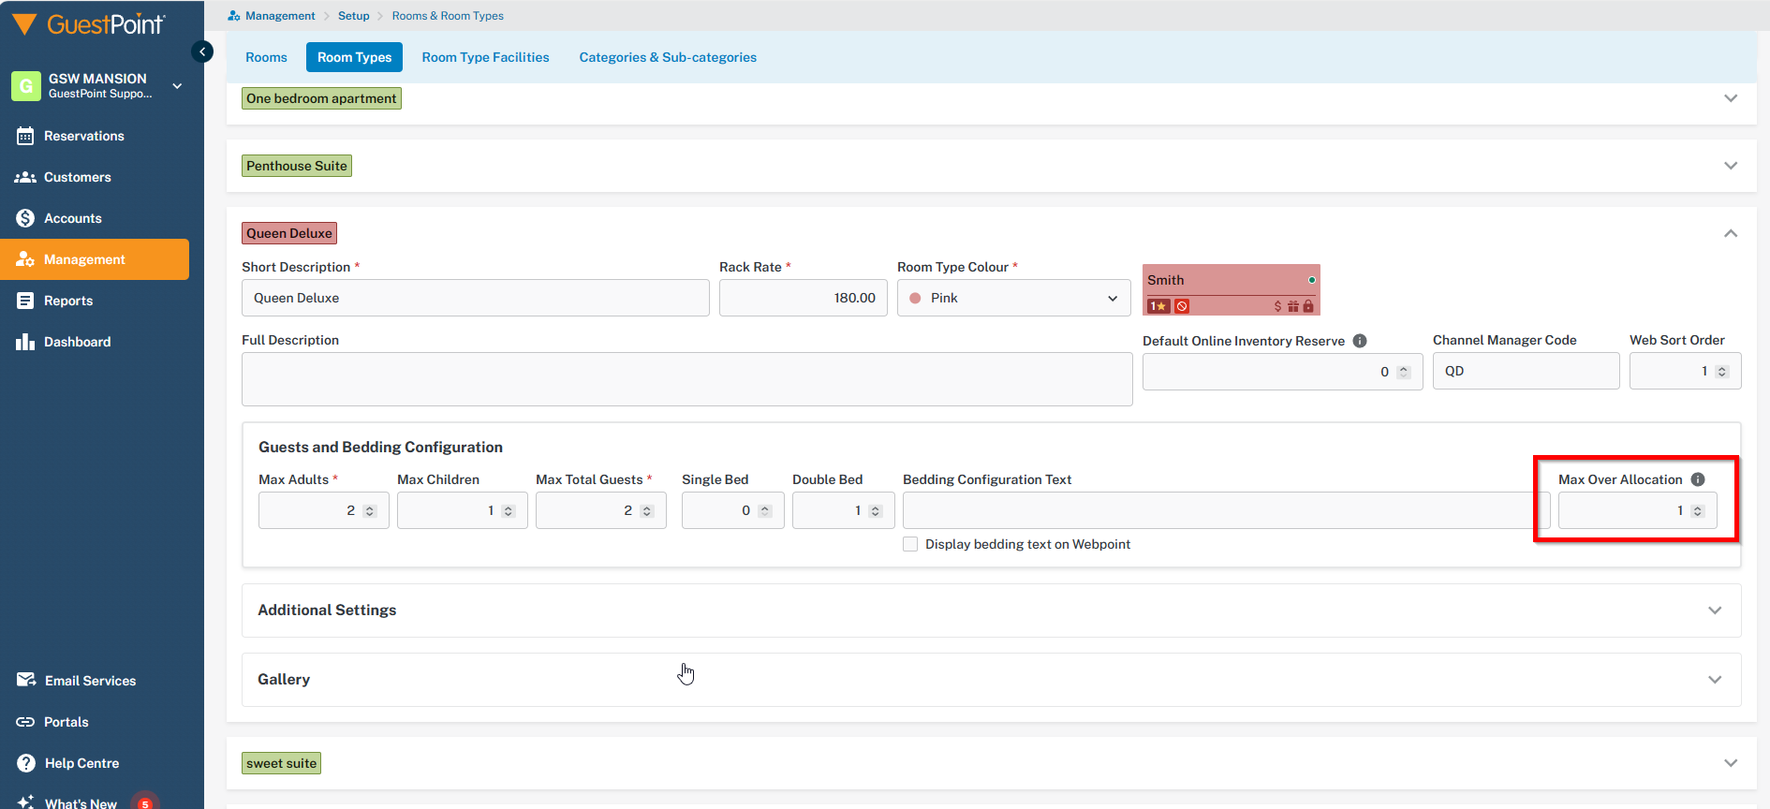Collapse the Queen Deluxe panel

[1731, 233]
